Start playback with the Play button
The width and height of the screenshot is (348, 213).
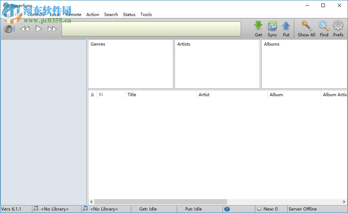coord(39,29)
